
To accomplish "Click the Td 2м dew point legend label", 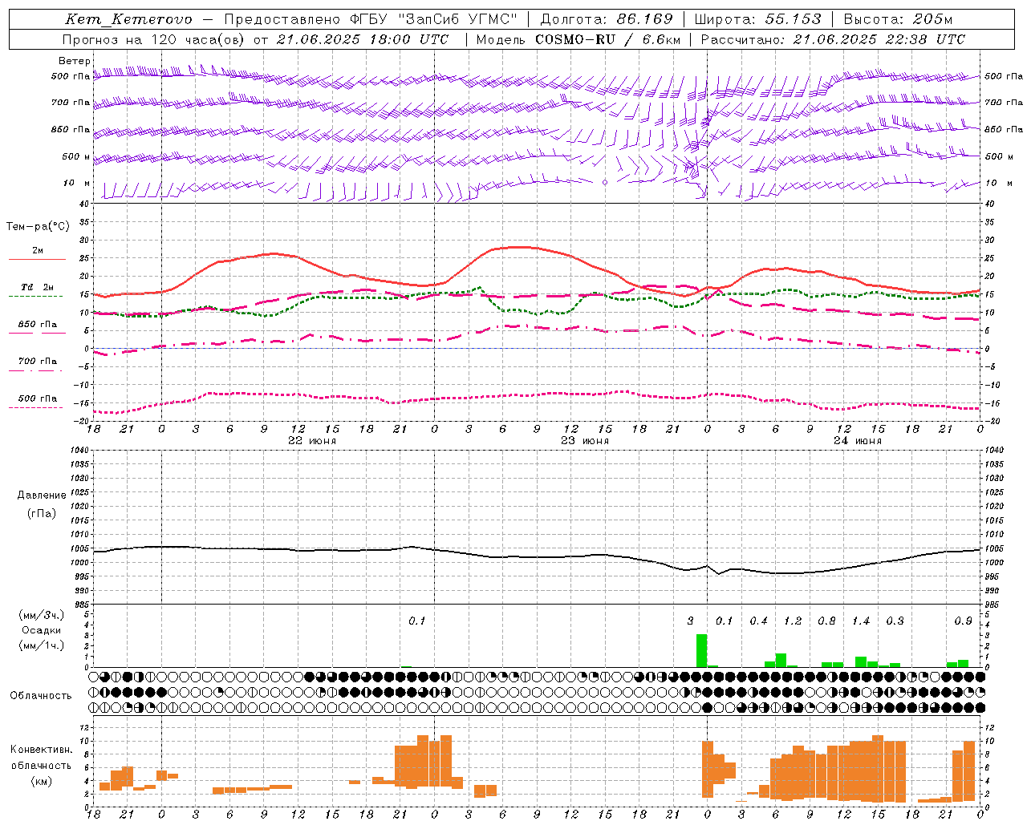I will click(37, 287).
